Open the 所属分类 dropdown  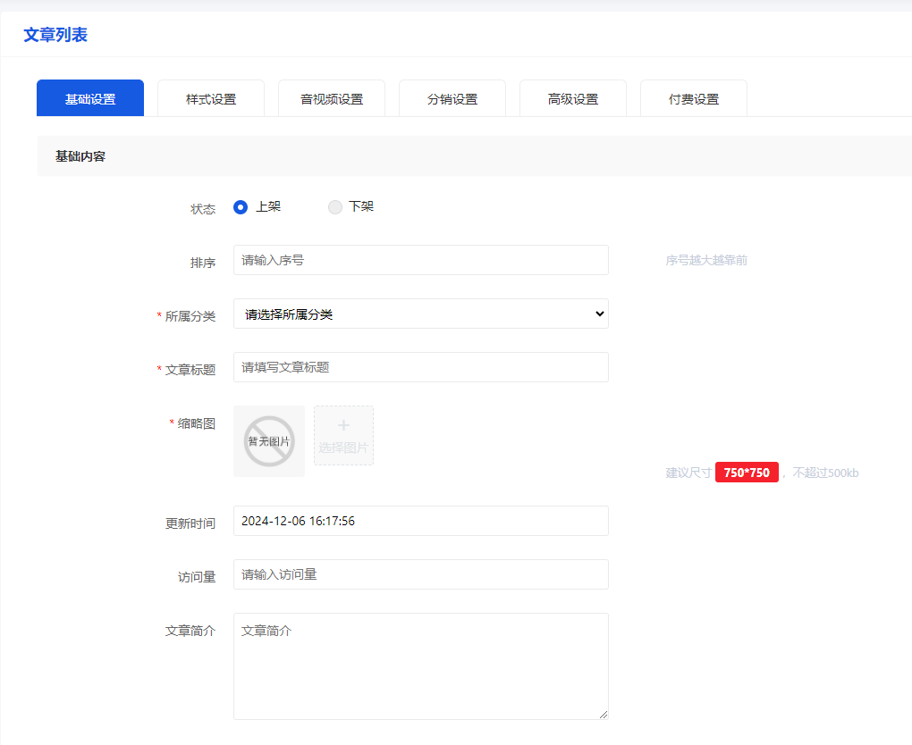(420, 314)
